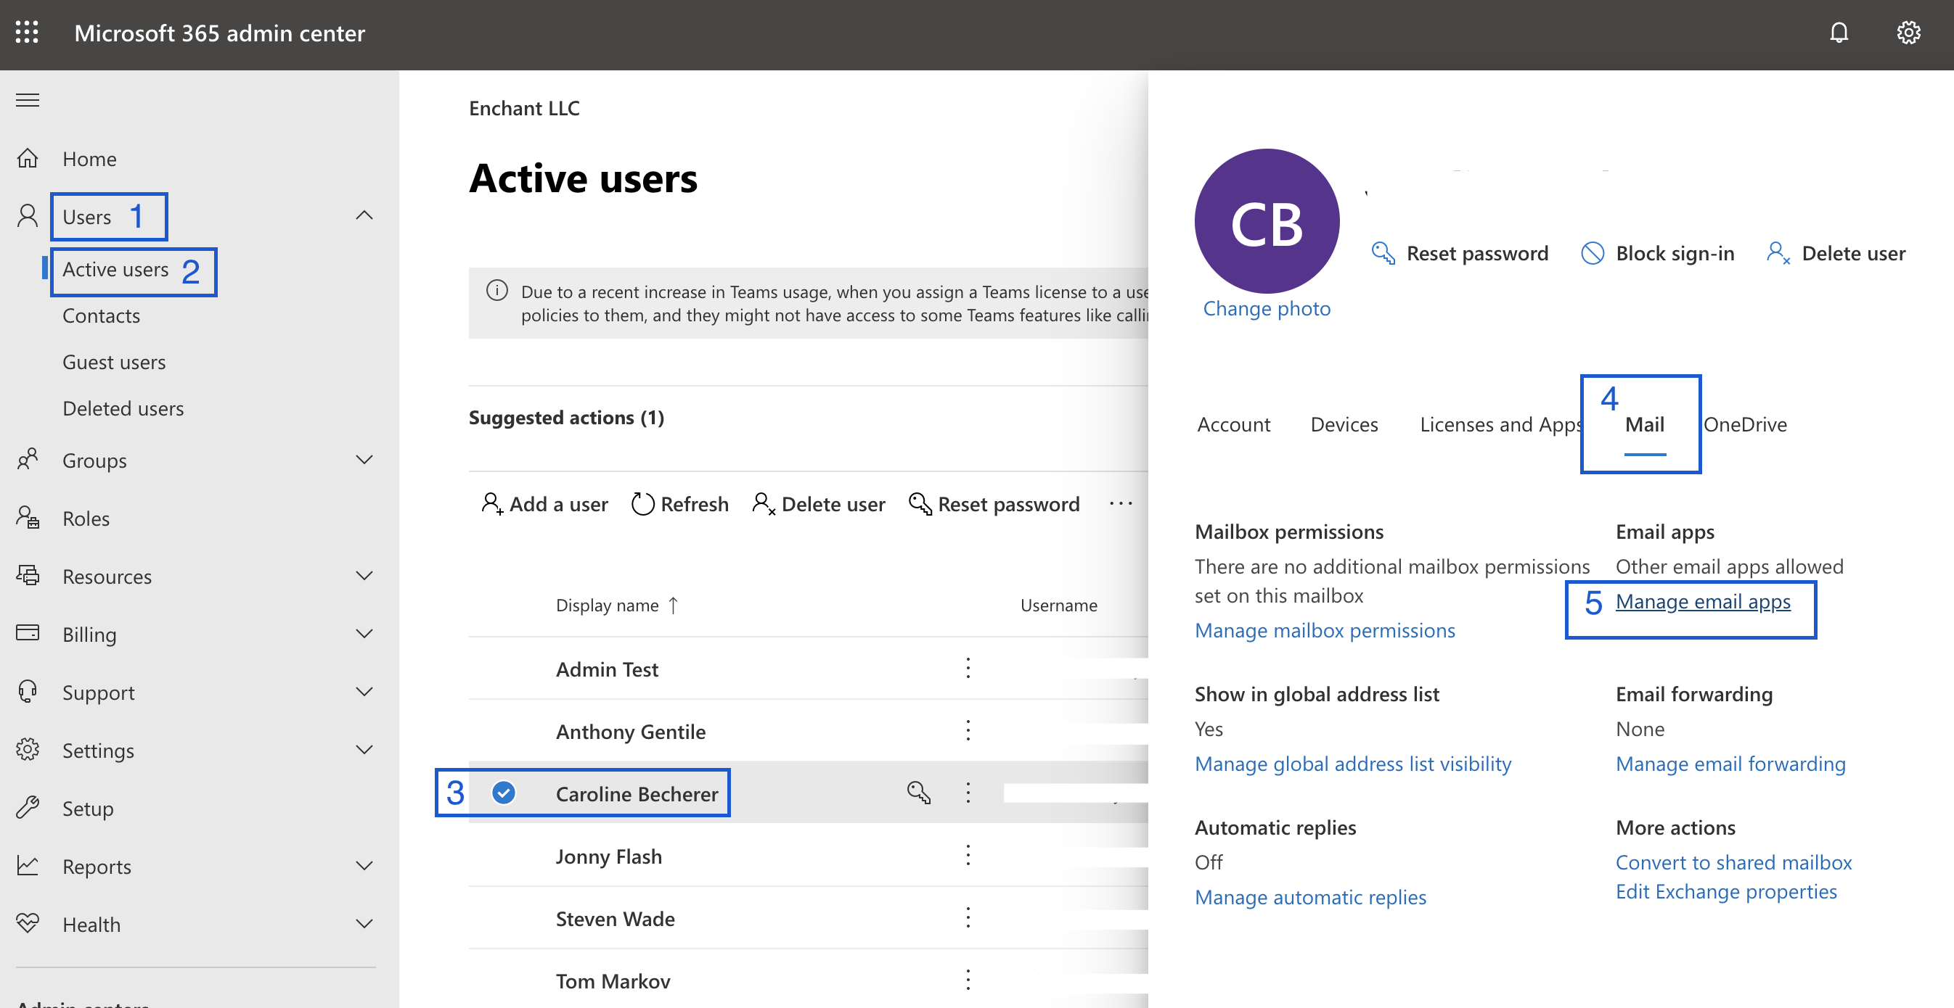Open the settings gear in header
The image size is (1954, 1008).
pos(1908,33)
